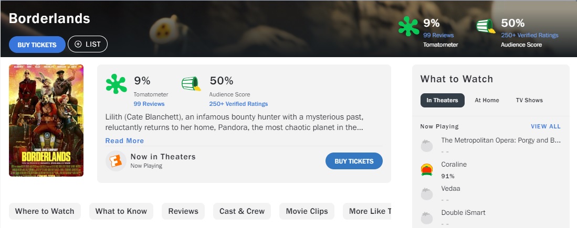This screenshot has width=577, height=228.
Task: Expand synopsis with Read More
Action: [124, 140]
